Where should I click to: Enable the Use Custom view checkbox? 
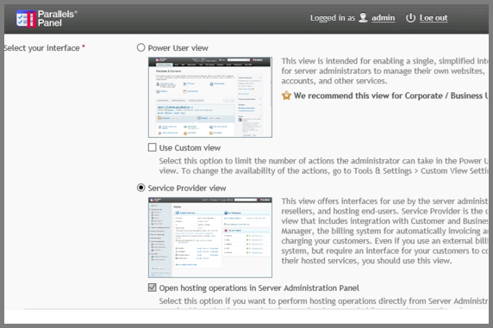tap(153, 147)
